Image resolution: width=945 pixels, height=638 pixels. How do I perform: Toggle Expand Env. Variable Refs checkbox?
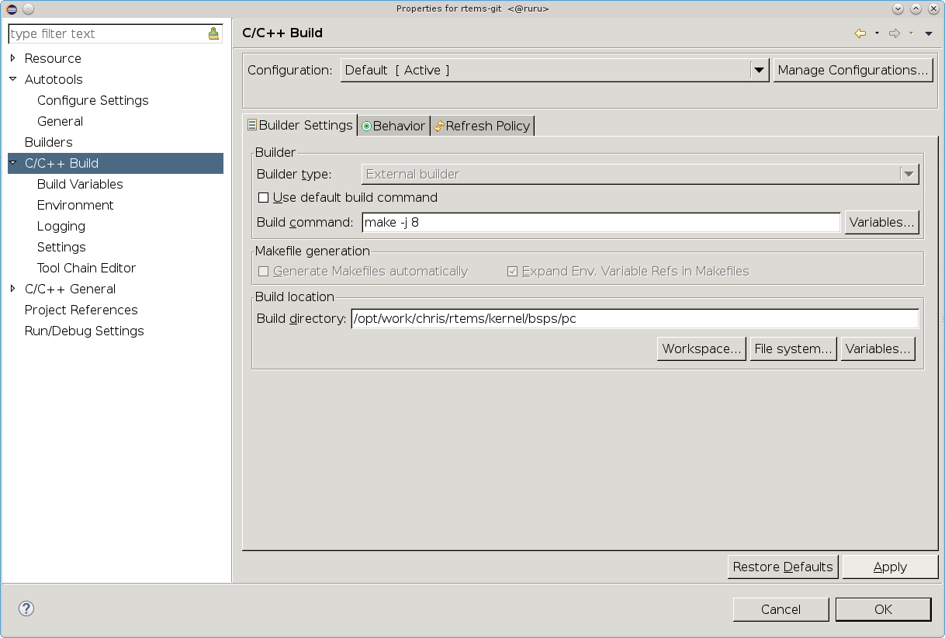click(512, 272)
